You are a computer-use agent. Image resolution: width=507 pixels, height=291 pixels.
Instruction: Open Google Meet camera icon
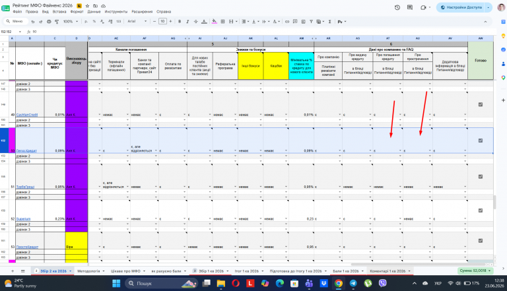(423, 7)
